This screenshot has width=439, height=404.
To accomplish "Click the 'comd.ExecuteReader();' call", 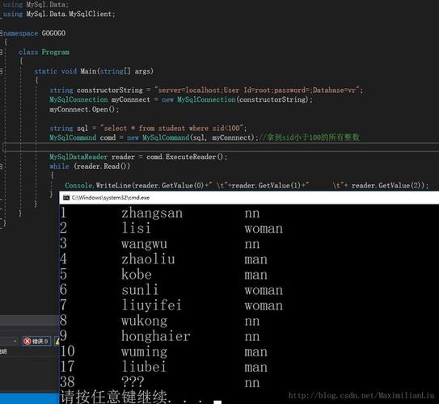I will click(x=187, y=157).
